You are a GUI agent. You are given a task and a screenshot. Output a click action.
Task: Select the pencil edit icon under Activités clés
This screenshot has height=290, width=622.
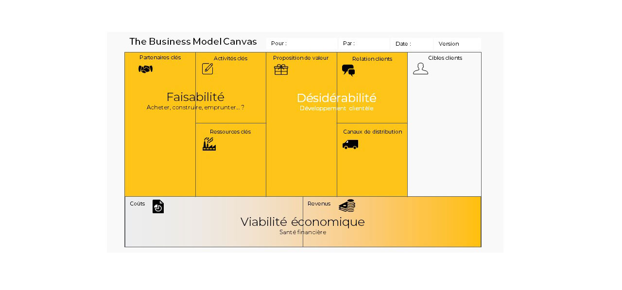207,68
